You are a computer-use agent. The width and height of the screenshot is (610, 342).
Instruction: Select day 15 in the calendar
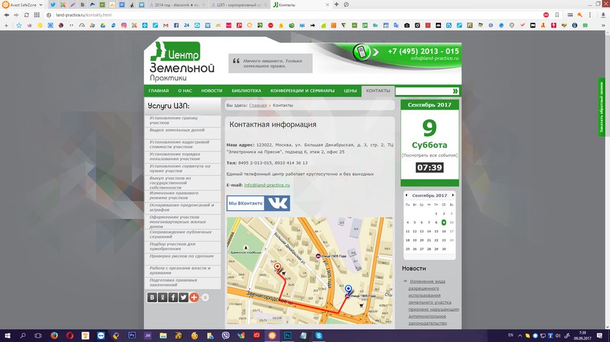[x=436, y=231]
